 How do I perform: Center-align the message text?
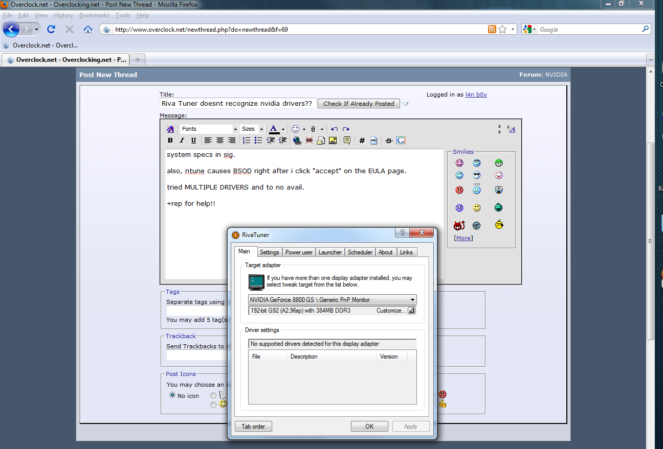220,140
